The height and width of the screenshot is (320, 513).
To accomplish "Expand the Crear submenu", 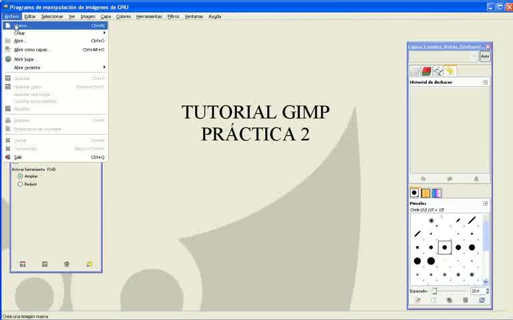I will point(55,33).
